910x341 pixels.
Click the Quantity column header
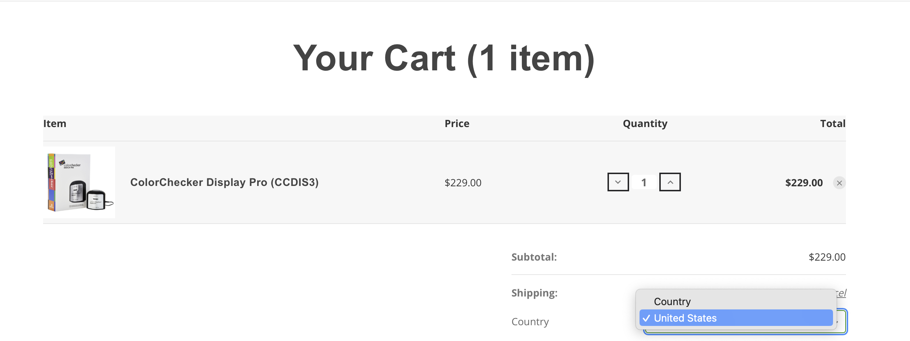point(645,123)
